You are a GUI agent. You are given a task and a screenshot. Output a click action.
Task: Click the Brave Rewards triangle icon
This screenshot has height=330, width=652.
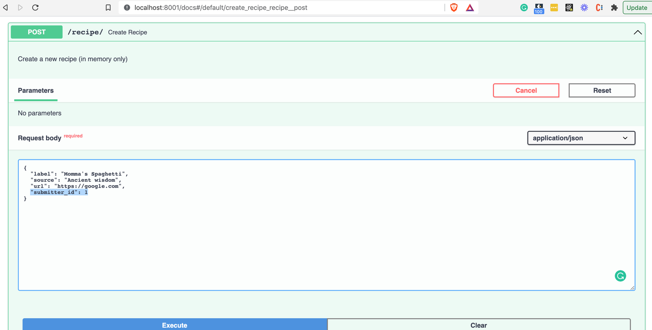tap(470, 7)
